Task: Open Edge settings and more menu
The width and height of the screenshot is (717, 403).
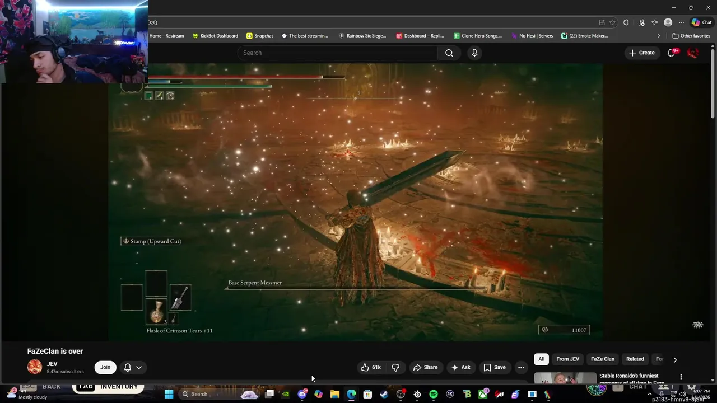Action: coord(681,22)
